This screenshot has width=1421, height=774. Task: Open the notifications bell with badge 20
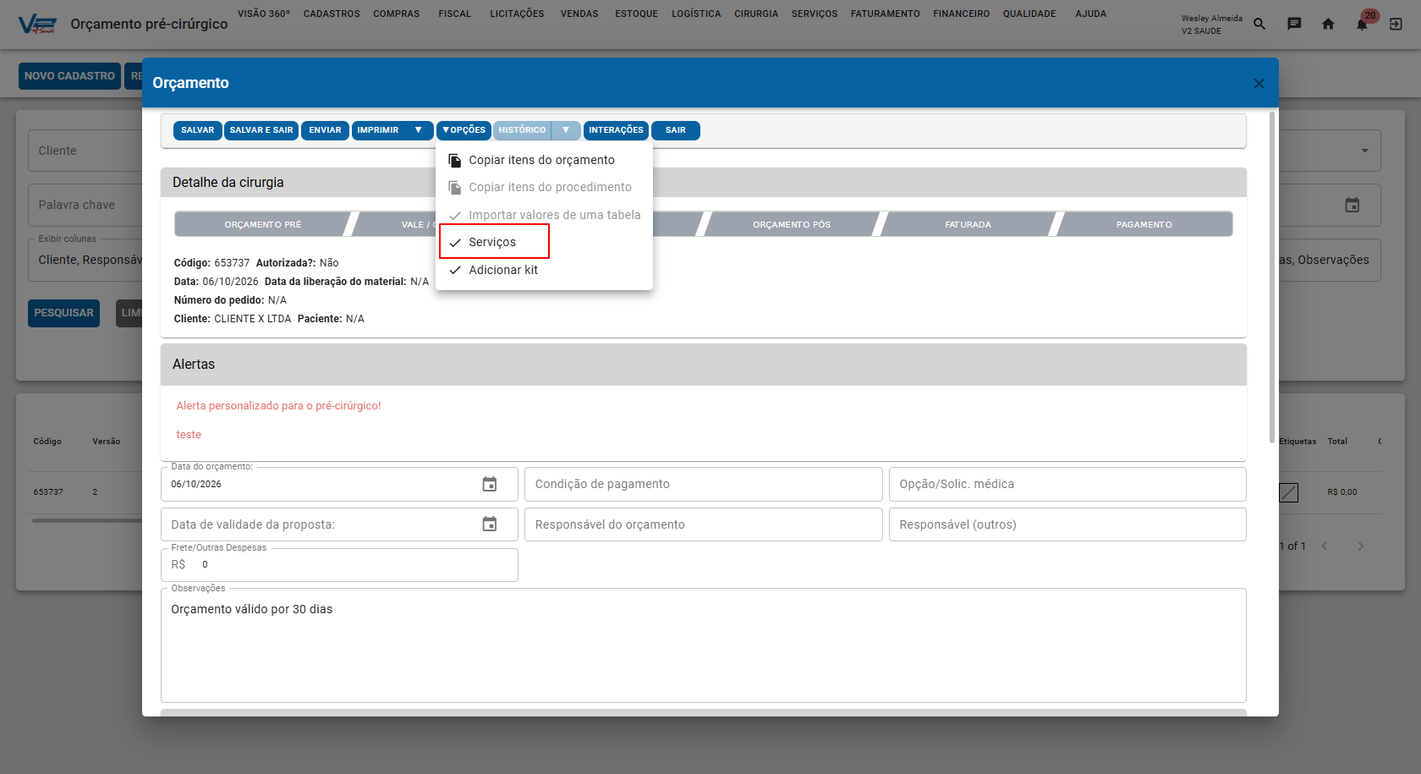(1363, 24)
